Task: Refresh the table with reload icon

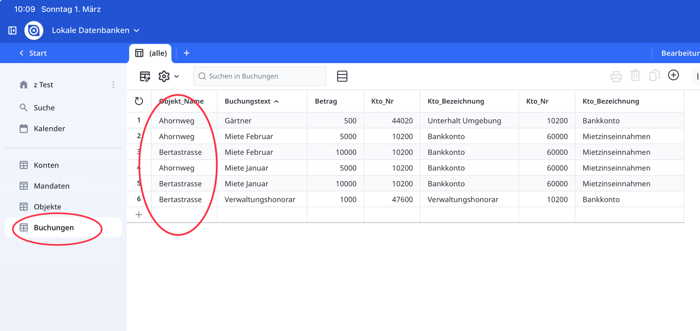Action: (139, 101)
